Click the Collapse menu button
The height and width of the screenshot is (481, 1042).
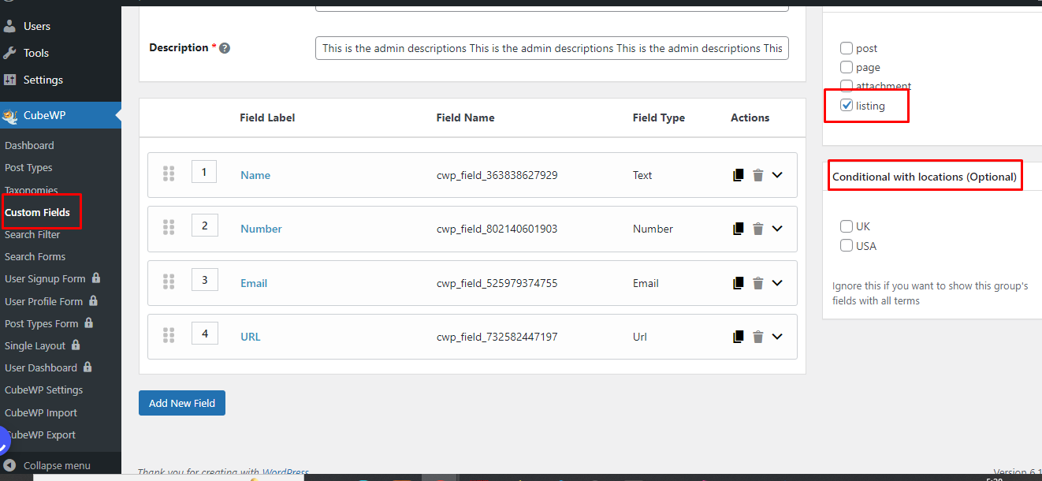tap(57, 465)
